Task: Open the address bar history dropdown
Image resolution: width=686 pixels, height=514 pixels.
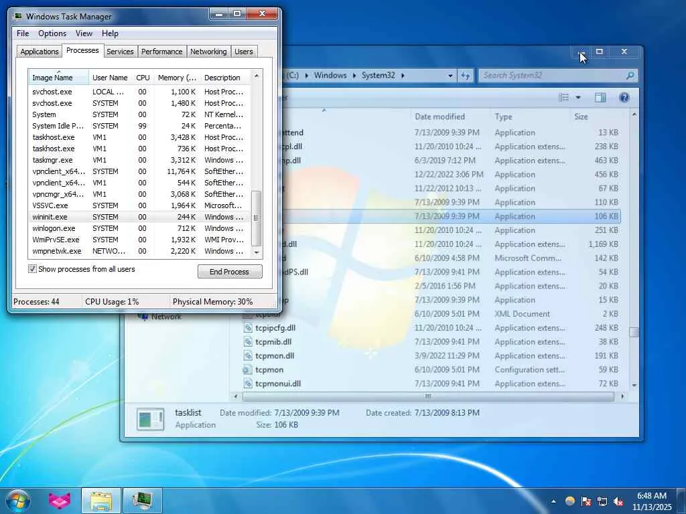Action: 451,76
